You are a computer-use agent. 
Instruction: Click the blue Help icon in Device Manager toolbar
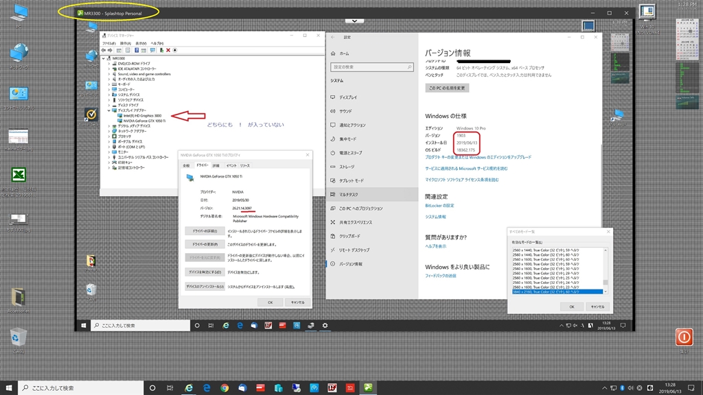[x=137, y=50]
